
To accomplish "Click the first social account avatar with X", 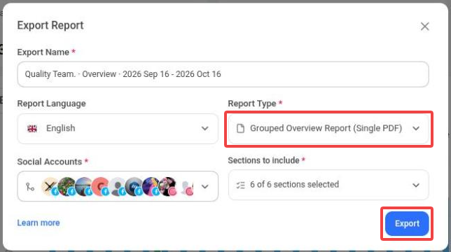I will point(50,186).
